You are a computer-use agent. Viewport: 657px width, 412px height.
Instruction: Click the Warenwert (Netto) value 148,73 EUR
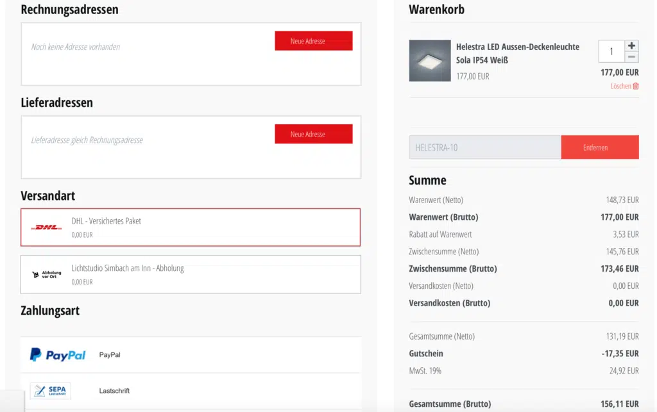[622, 200]
